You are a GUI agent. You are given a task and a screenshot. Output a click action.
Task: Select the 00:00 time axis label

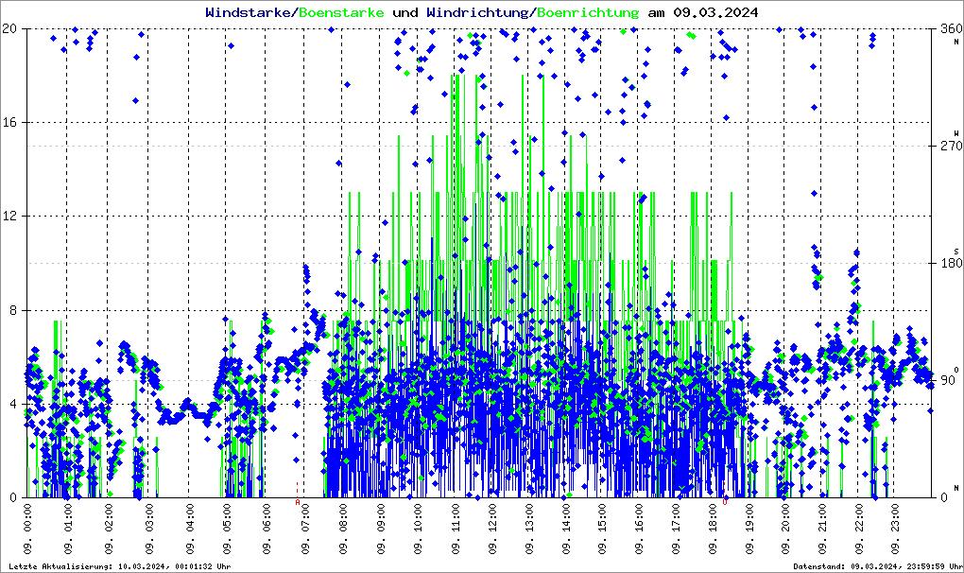(27, 529)
